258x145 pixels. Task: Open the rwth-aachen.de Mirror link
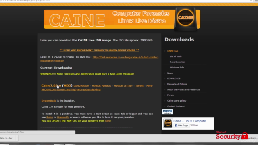89,89
